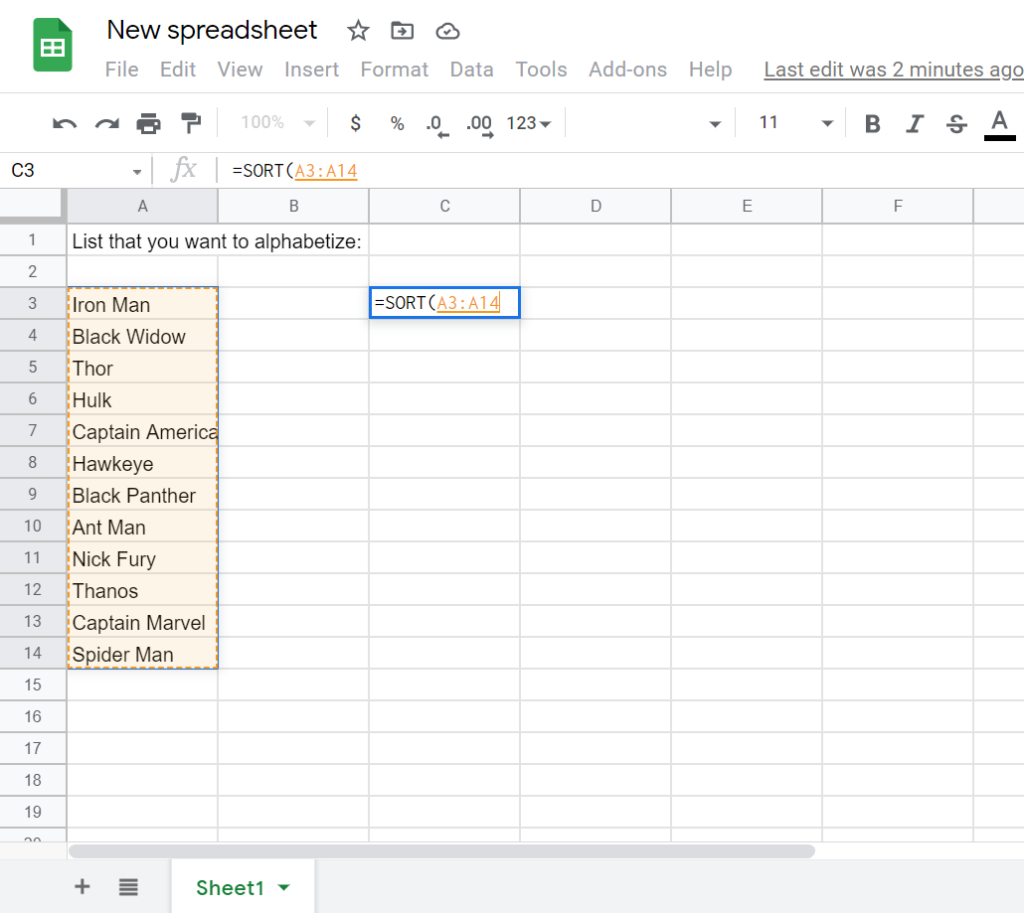Click the horizontal scrollbar

click(x=441, y=851)
